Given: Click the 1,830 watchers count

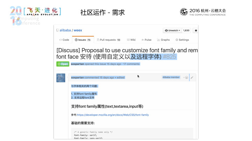Looking at the screenshot, I should pyautogui.click(x=186, y=30).
